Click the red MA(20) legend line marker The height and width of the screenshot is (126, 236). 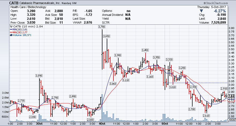tap(11, 32)
